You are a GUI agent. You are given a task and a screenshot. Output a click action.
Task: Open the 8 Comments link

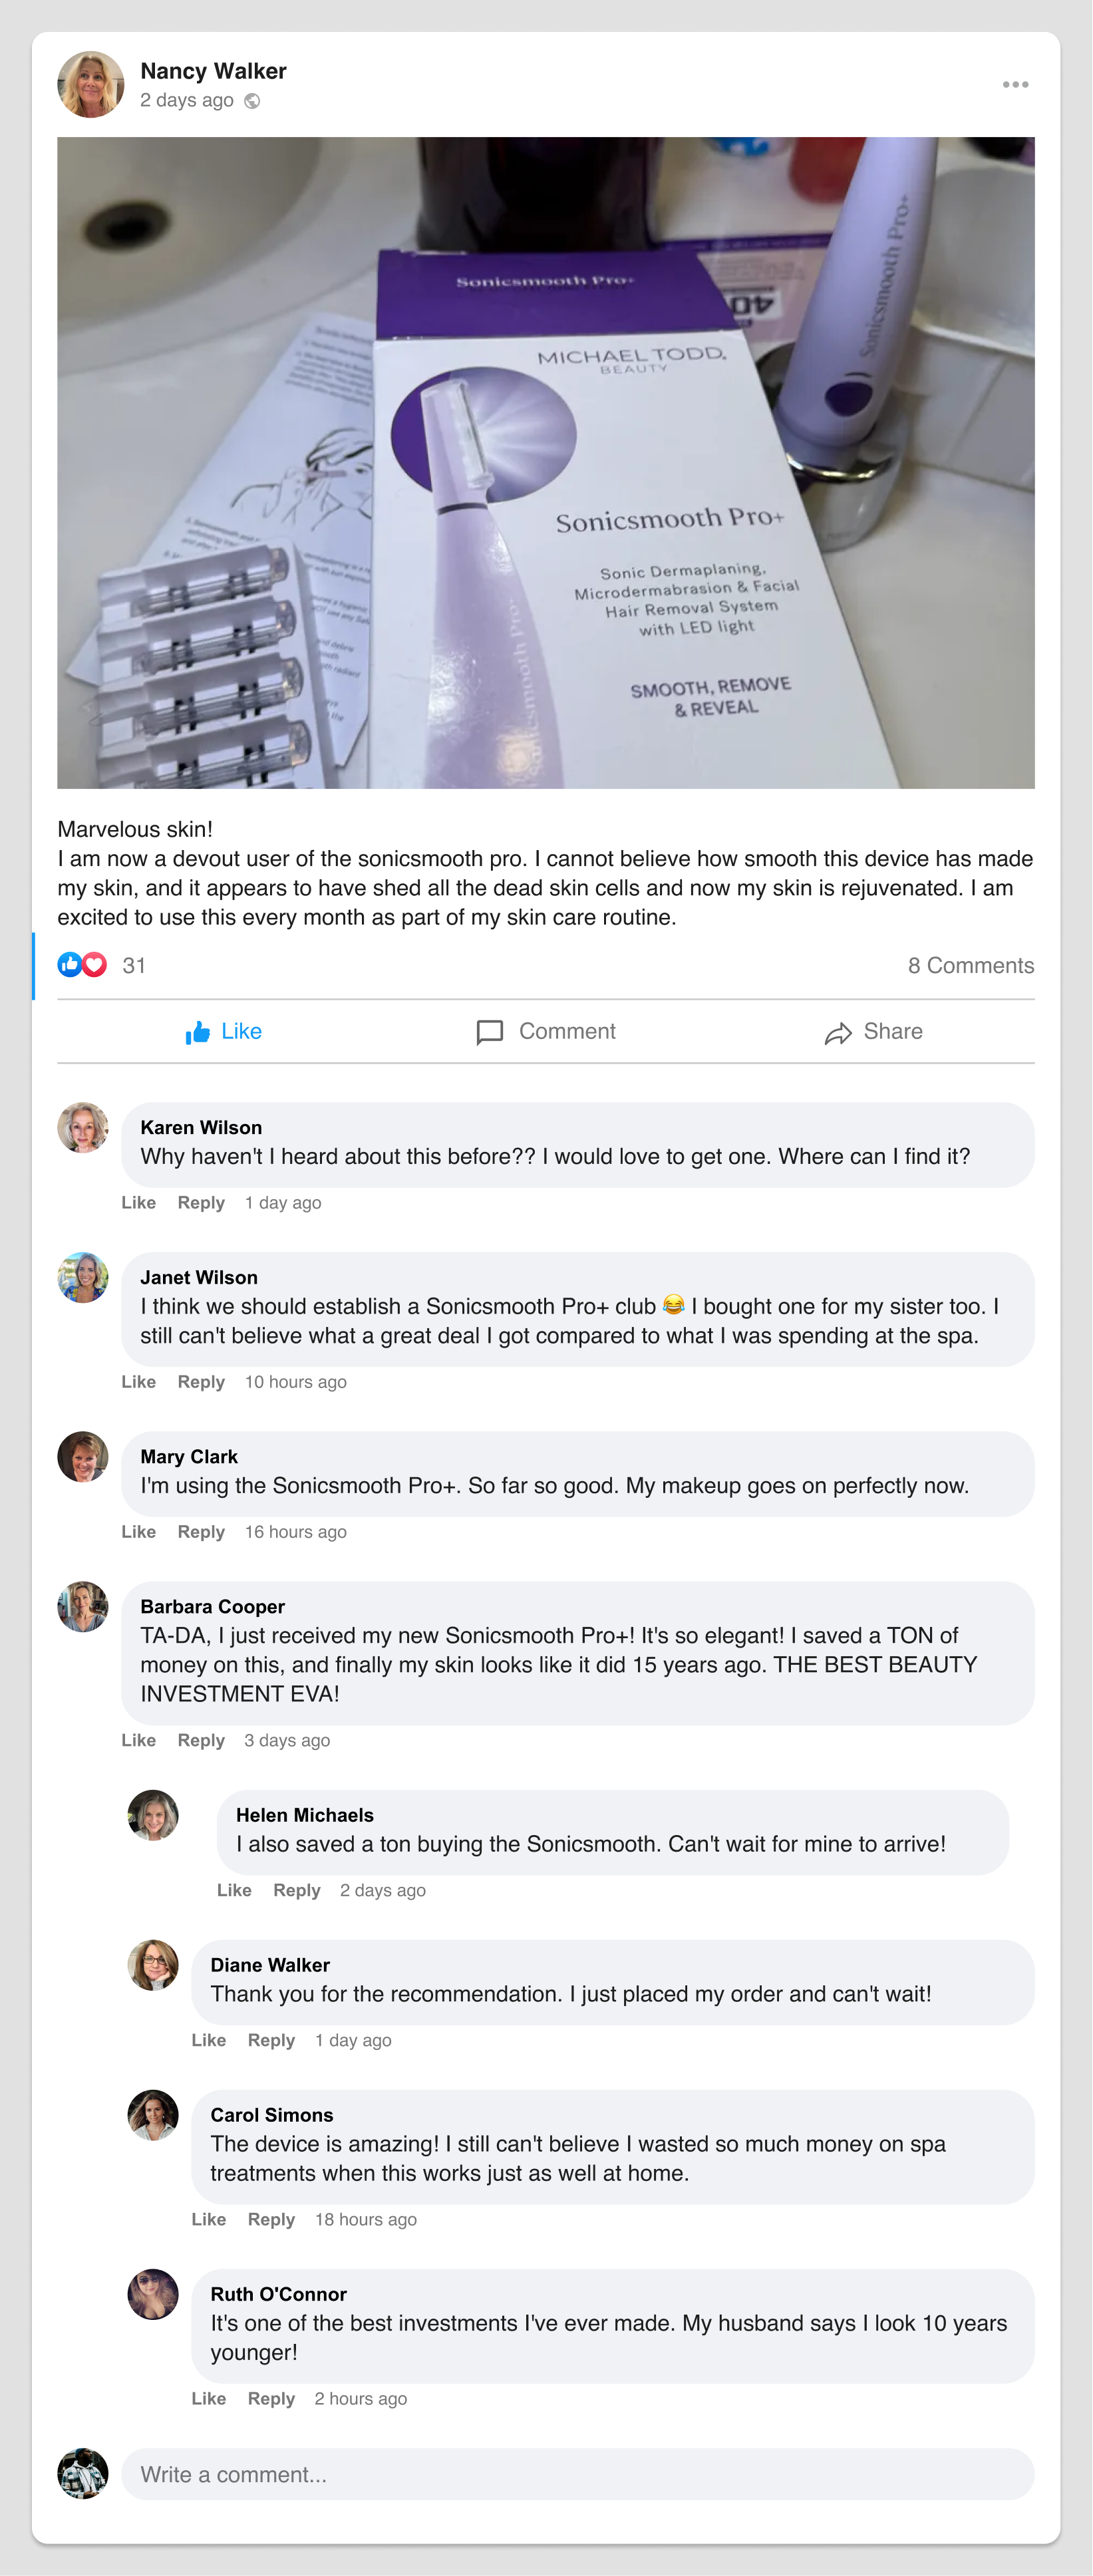[x=970, y=965]
